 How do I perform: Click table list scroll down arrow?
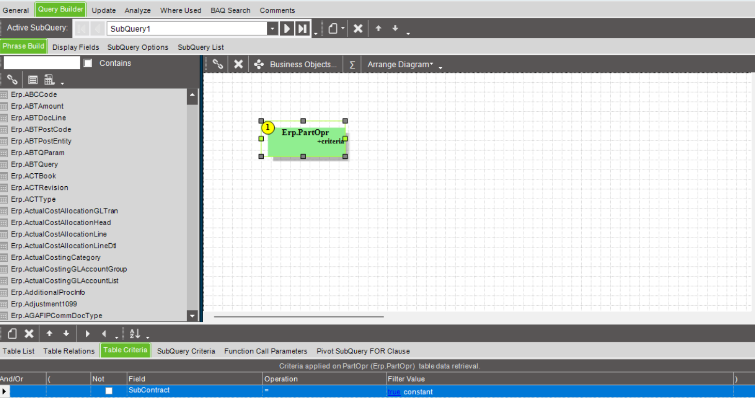coord(192,316)
